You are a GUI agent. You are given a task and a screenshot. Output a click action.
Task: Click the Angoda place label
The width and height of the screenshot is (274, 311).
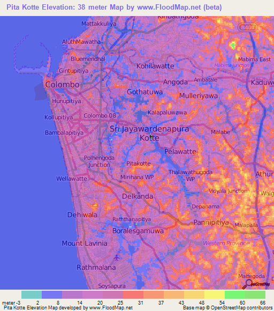point(175,82)
